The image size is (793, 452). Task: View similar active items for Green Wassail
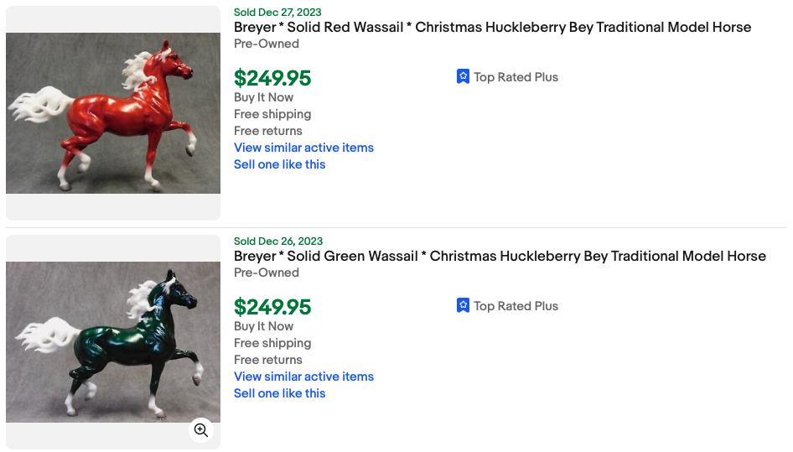coord(303,377)
